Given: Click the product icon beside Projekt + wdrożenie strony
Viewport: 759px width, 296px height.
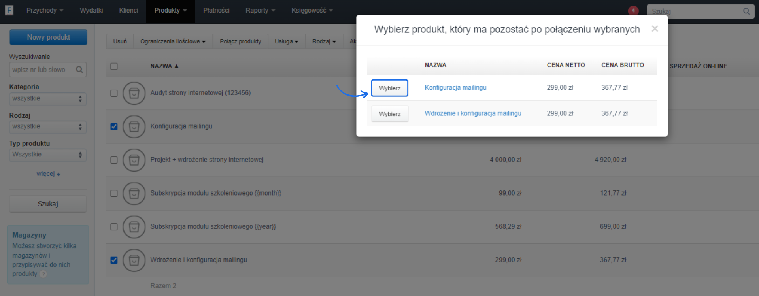Looking at the screenshot, I should (x=134, y=160).
